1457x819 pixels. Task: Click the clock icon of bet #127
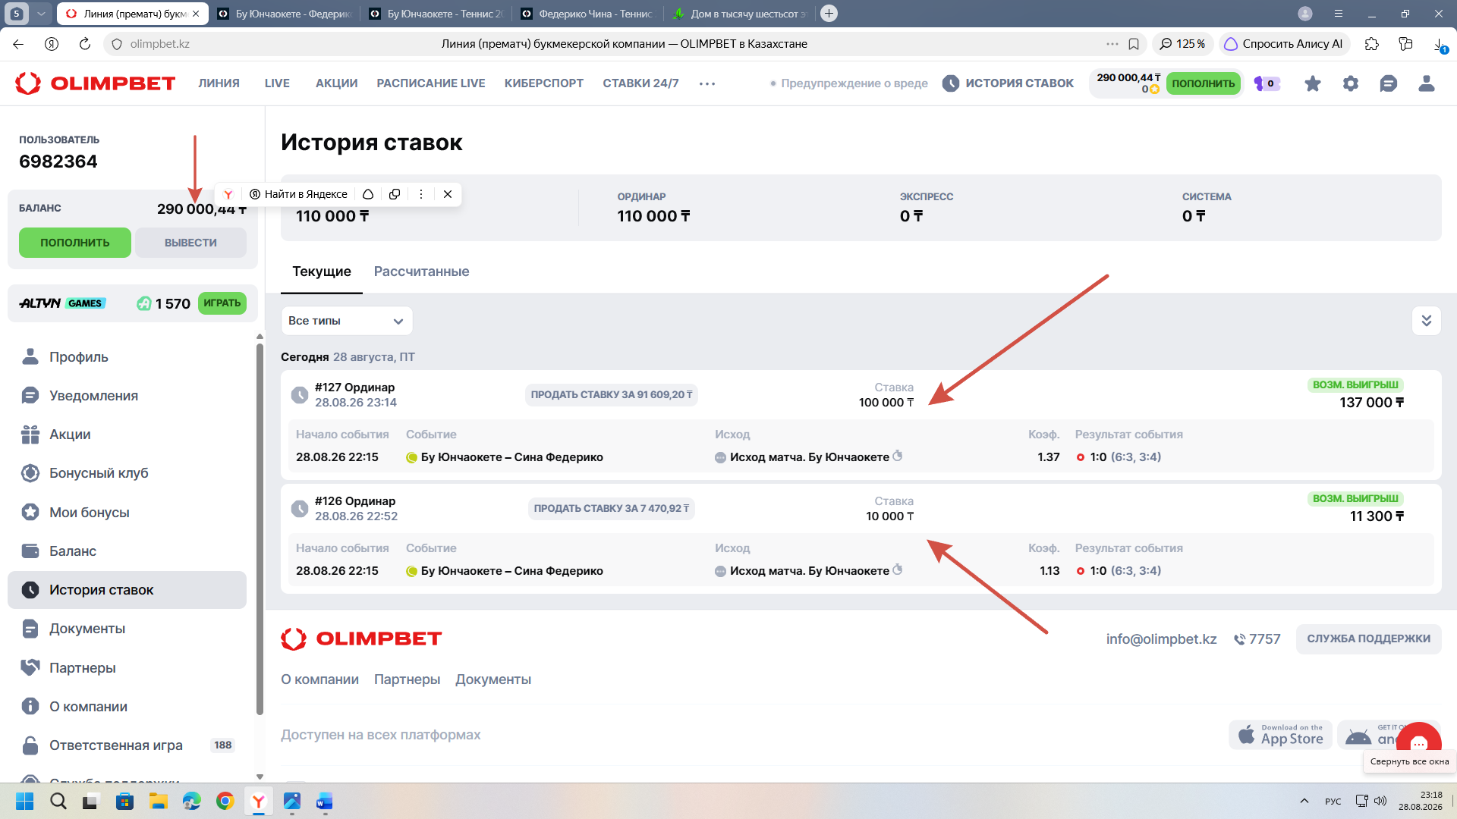(300, 395)
